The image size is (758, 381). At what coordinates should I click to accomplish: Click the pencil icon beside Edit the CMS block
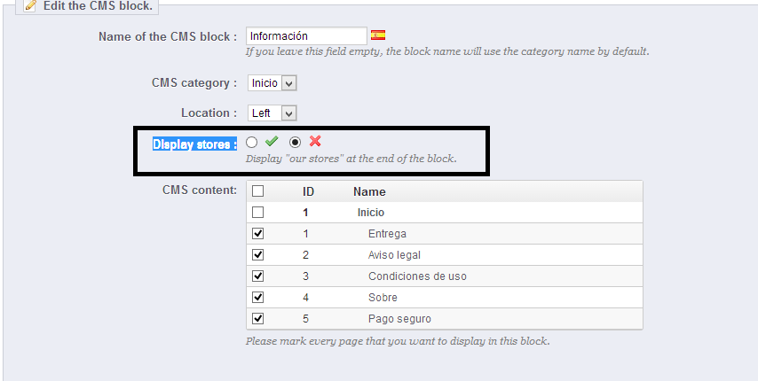click(x=29, y=6)
